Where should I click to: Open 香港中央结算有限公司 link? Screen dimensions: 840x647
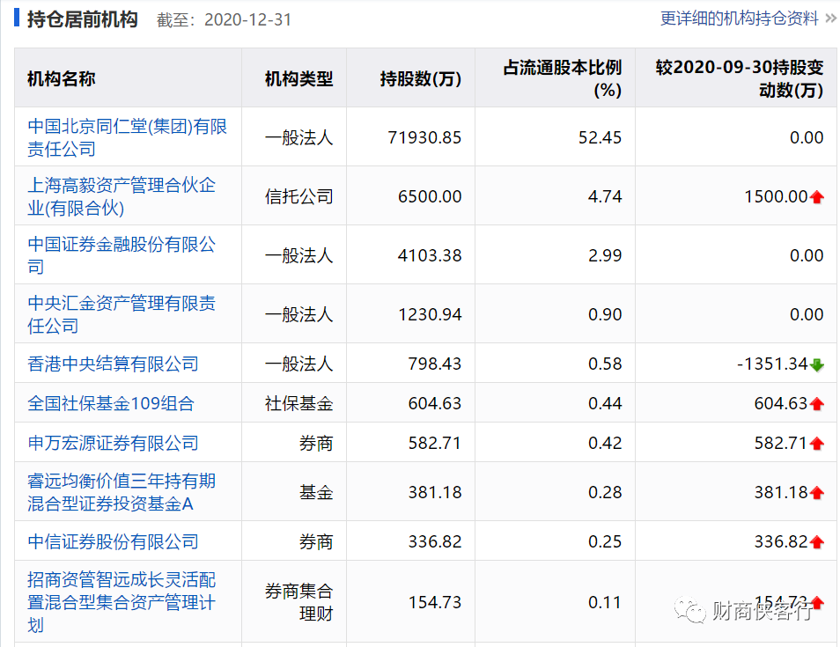pos(113,364)
